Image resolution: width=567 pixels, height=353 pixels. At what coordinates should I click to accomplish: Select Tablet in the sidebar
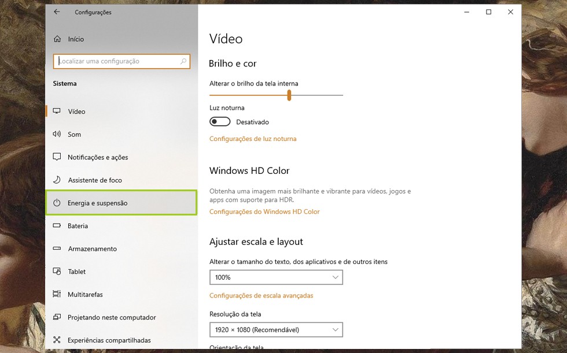[122, 272]
